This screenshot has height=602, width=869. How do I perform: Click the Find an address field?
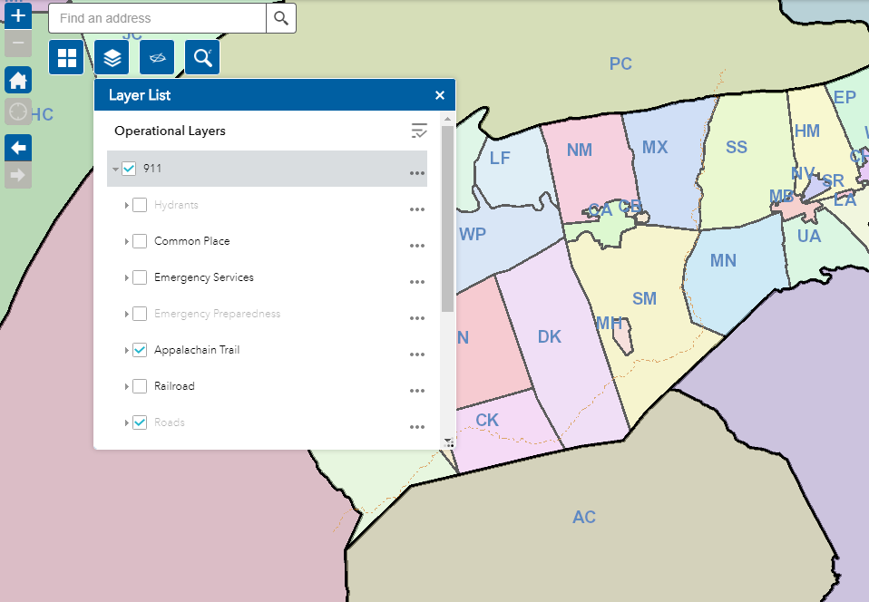pos(158,18)
